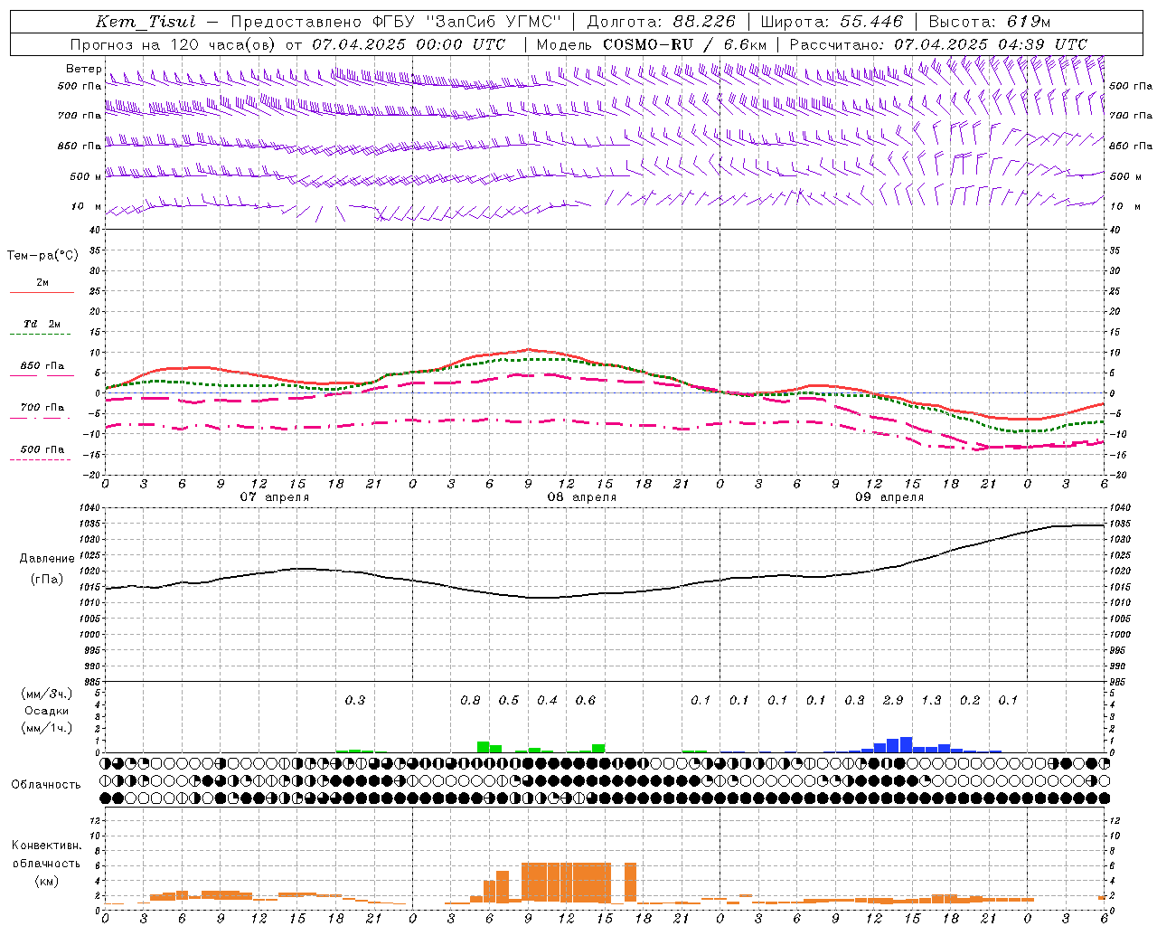
Task: Click the longitude value Долгота: 88.226
Action: click(661, 22)
